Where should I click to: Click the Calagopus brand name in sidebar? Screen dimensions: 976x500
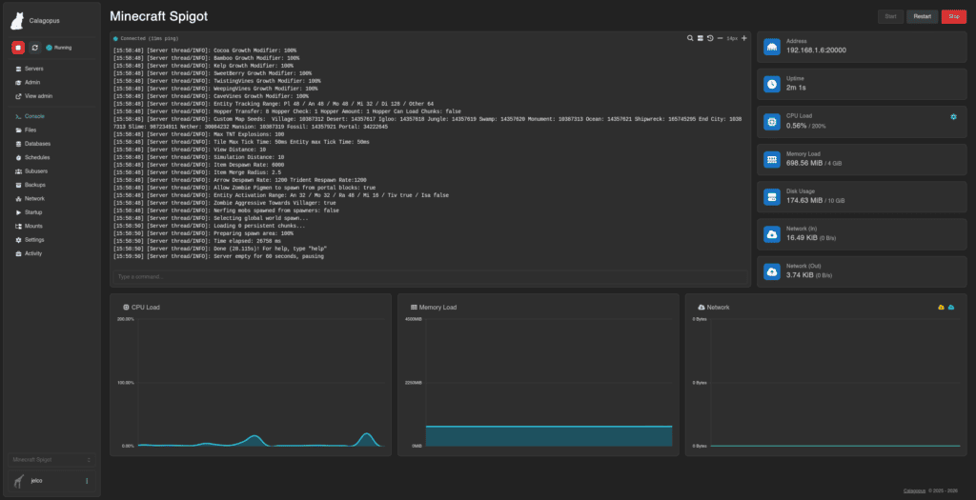pos(45,21)
